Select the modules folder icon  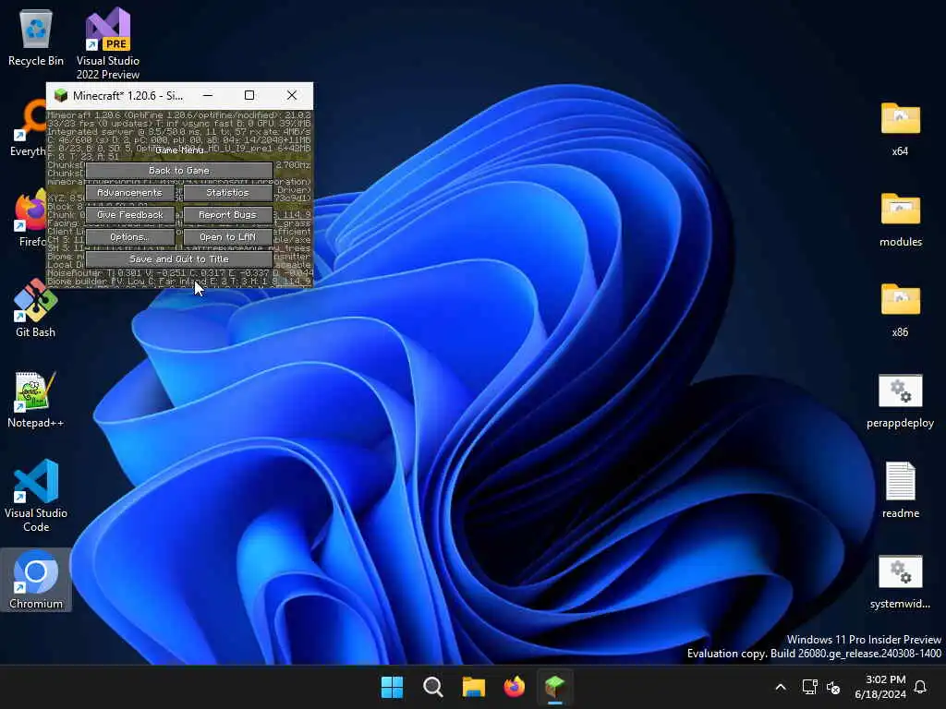pyautogui.click(x=900, y=218)
